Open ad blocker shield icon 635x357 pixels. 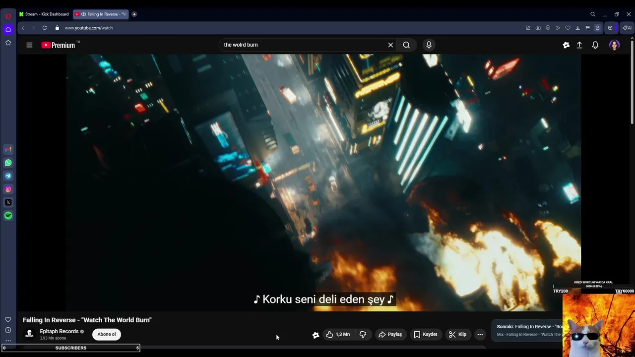[x=548, y=28]
